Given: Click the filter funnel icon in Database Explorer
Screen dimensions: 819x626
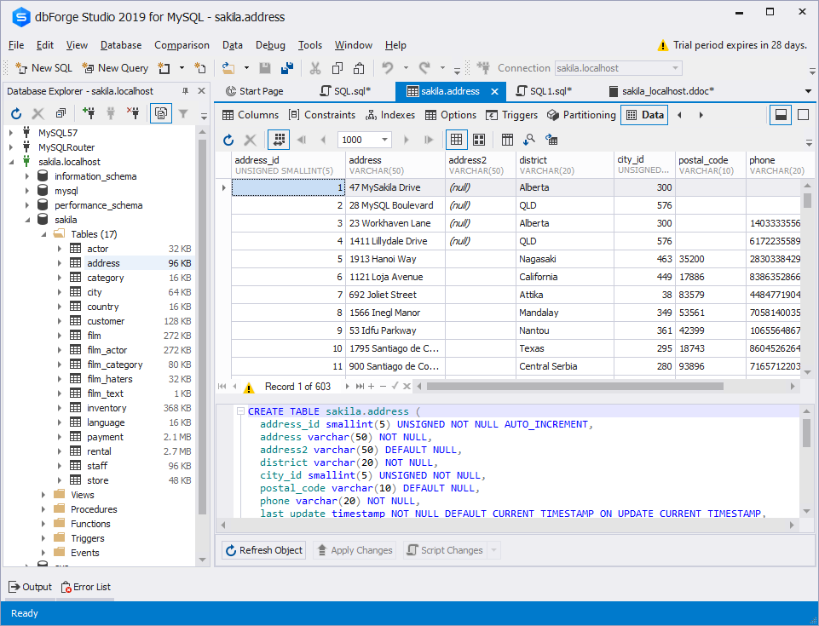Looking at the screenshot, I should (x=183, y=112).
